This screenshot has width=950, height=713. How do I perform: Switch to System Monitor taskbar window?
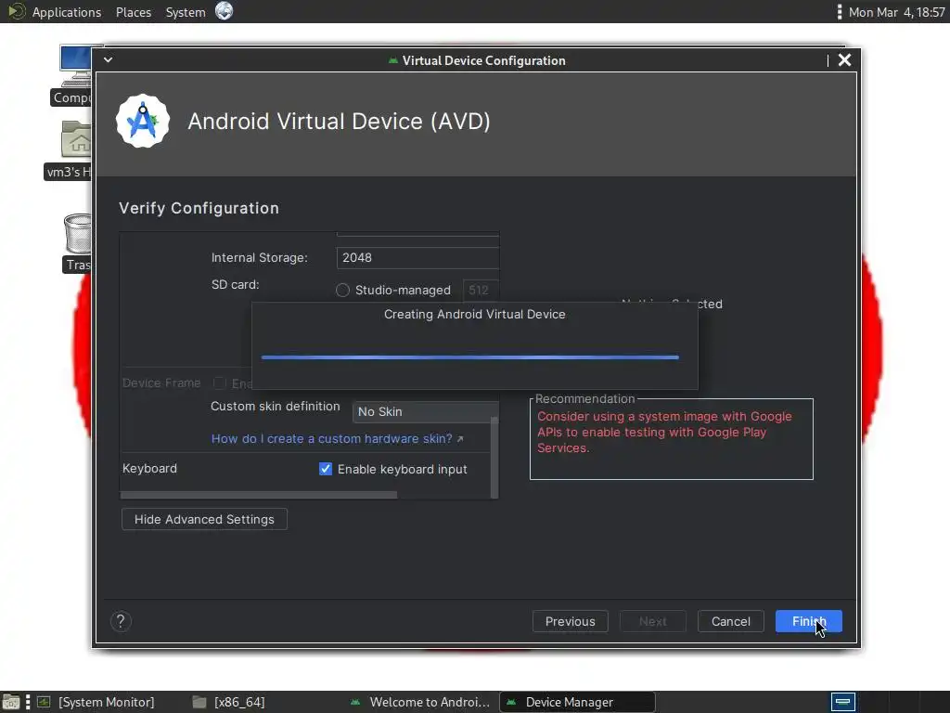coord(106,702)
